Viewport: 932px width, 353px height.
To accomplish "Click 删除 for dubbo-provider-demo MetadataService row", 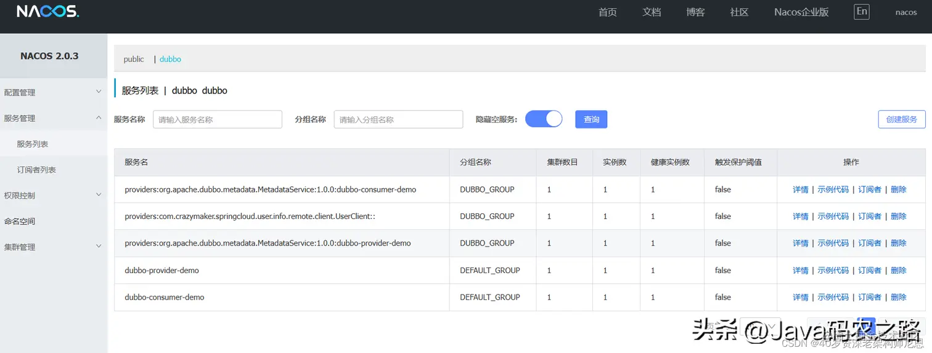I will tap(899, 244).
